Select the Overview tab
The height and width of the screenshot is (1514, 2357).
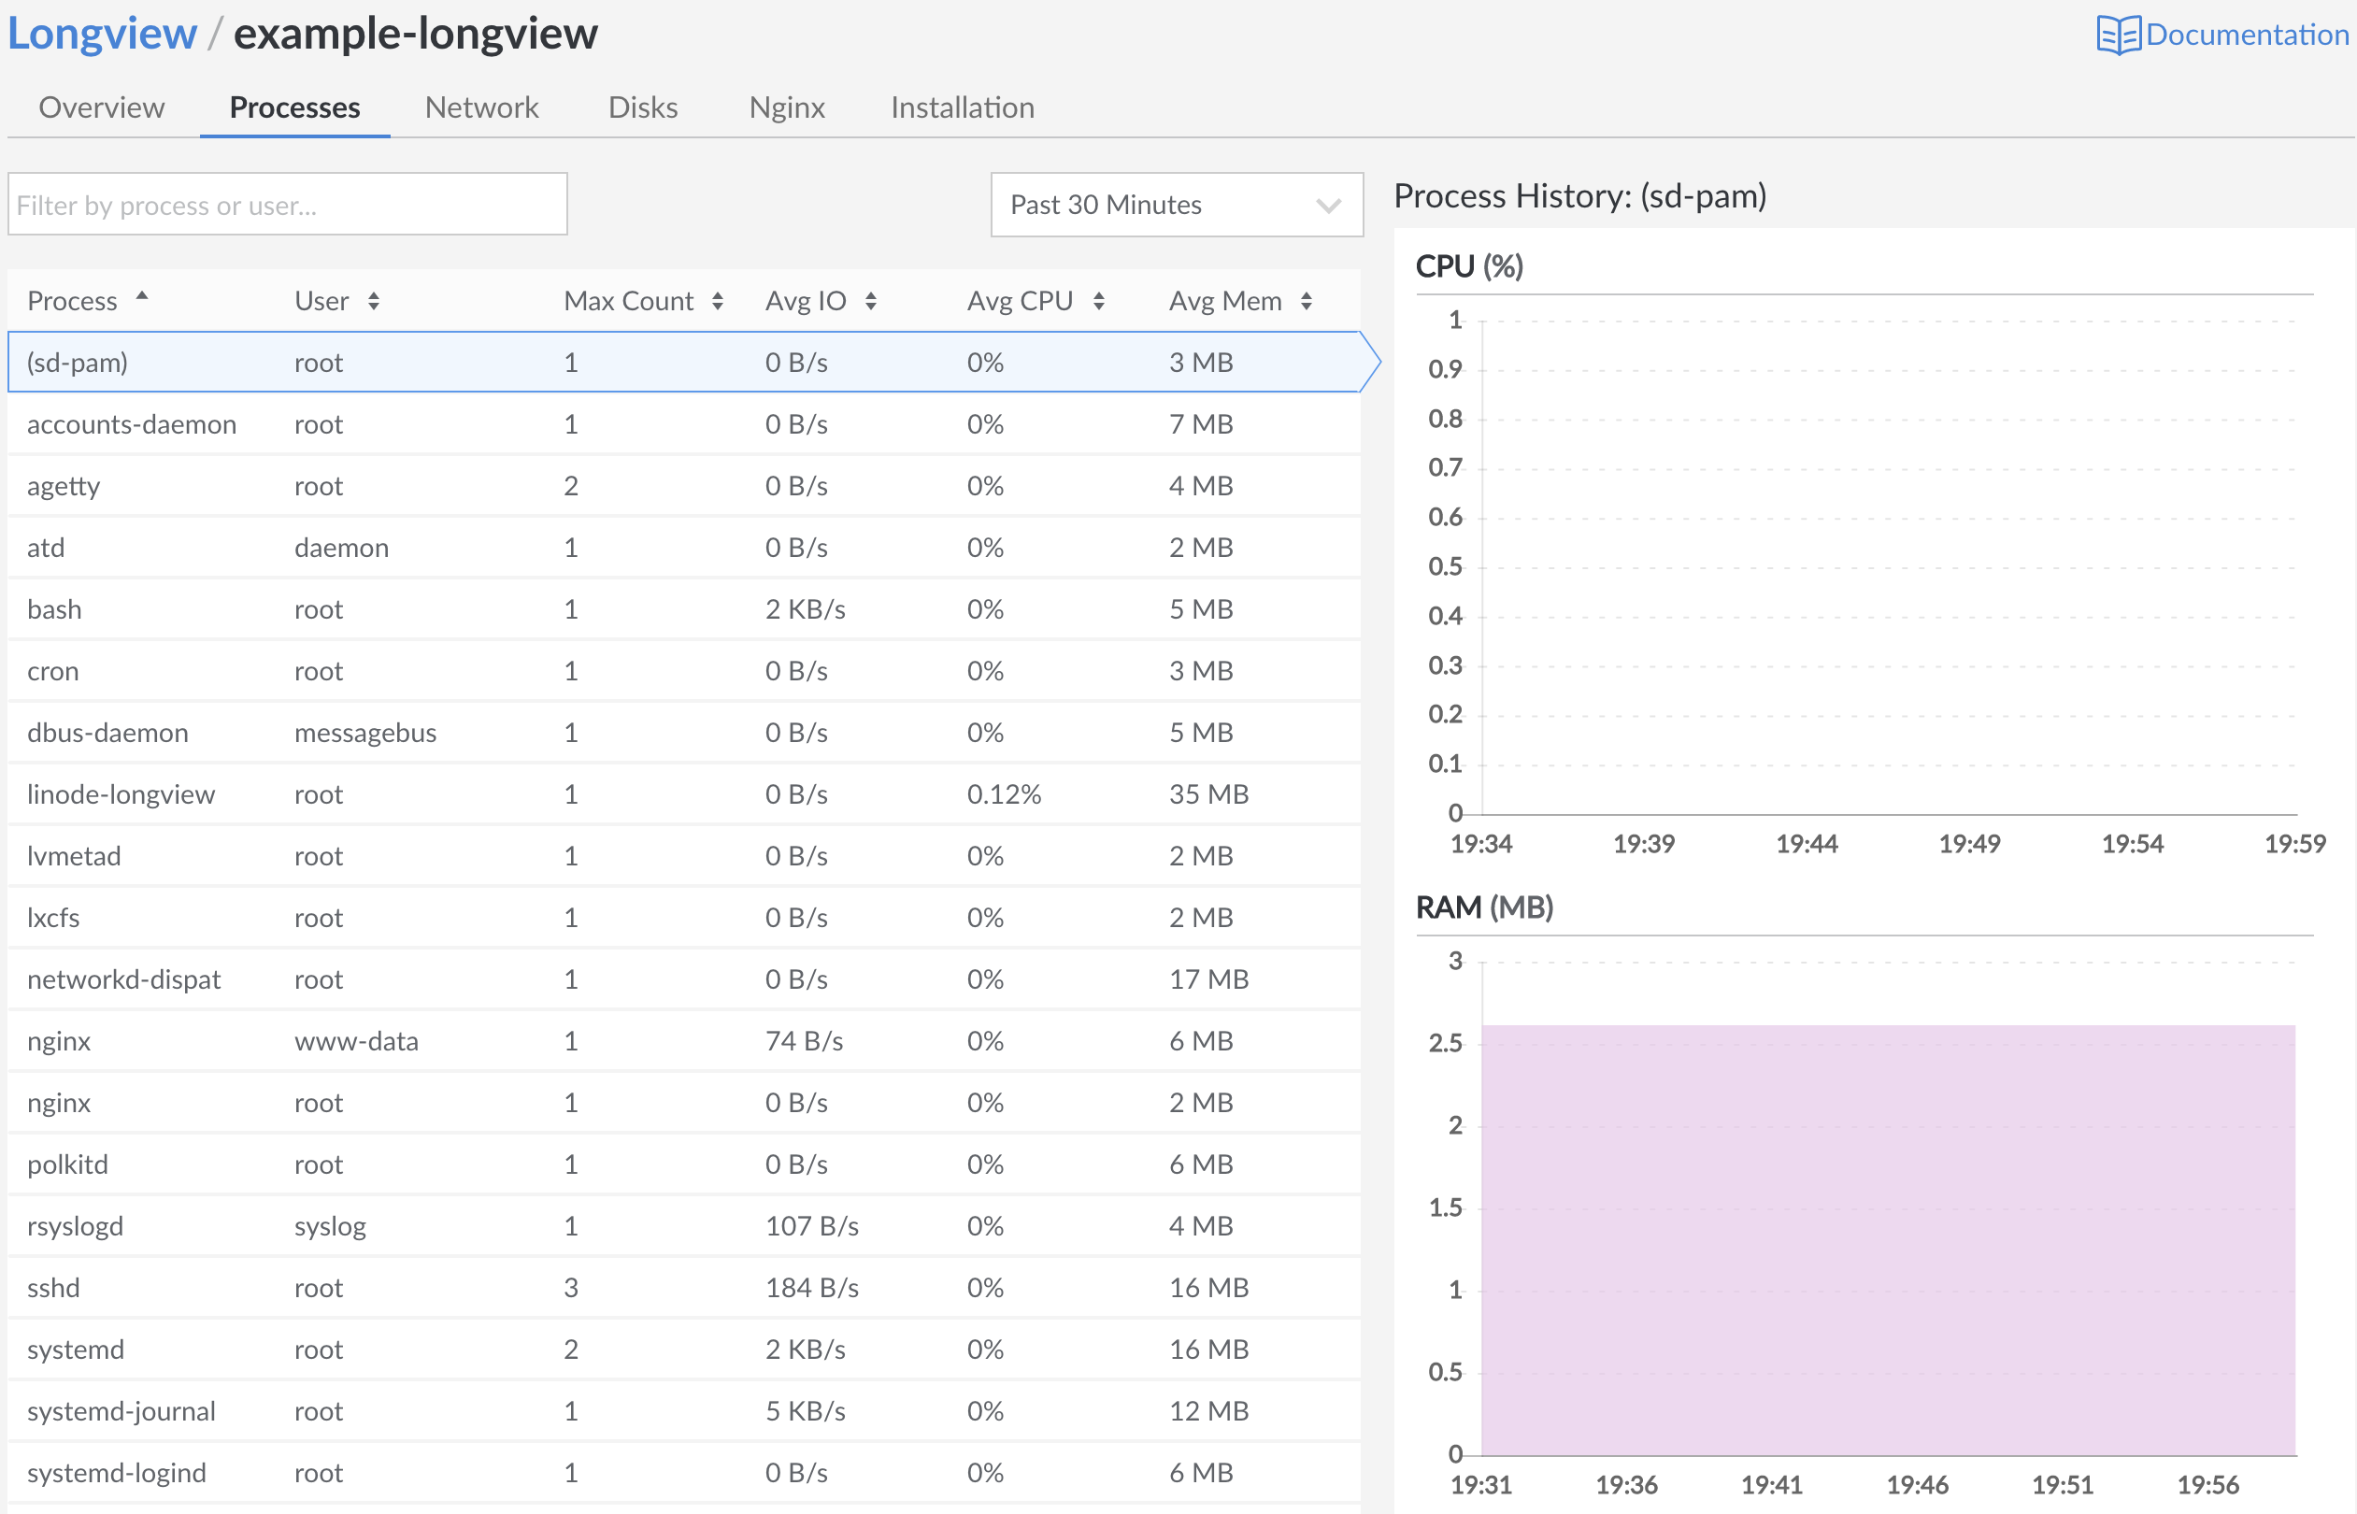(x=96, y=107)
